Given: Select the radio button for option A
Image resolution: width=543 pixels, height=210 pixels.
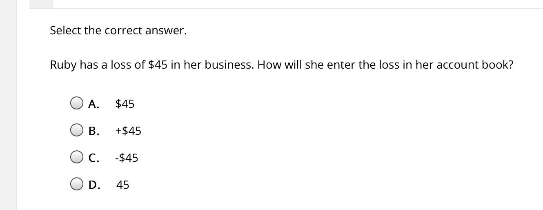Looking at the screenshot, I should pos(77,103).
